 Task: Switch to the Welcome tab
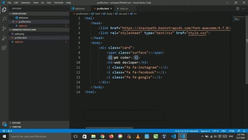[x=80, y=9]
